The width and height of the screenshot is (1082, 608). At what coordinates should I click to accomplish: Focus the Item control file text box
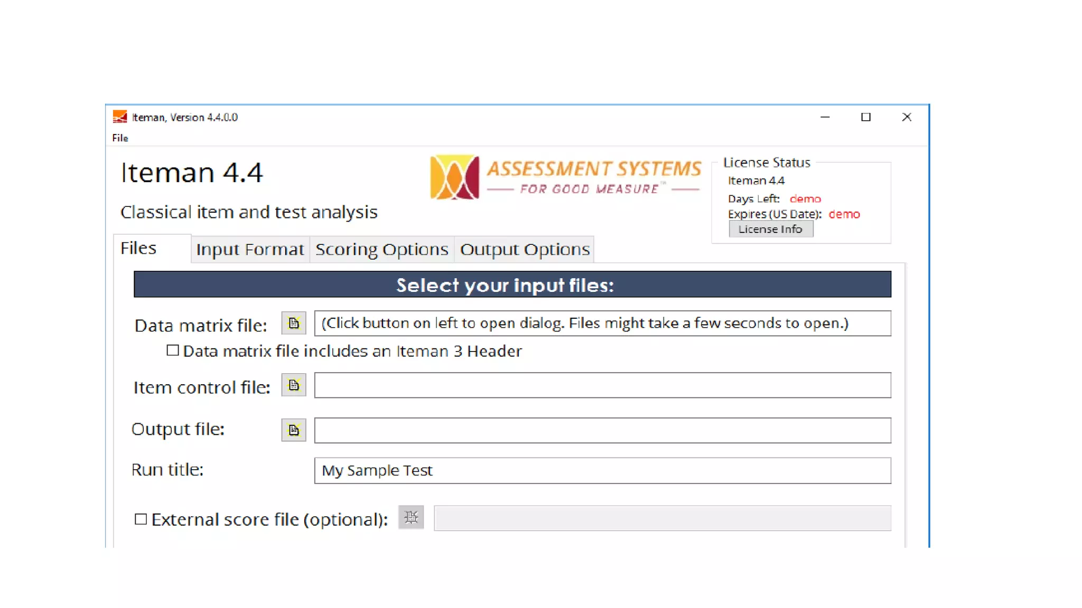(x=602, y=385)
